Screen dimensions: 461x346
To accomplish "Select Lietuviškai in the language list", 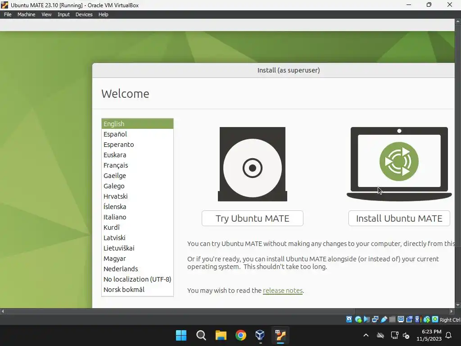I will coord(137,248).
